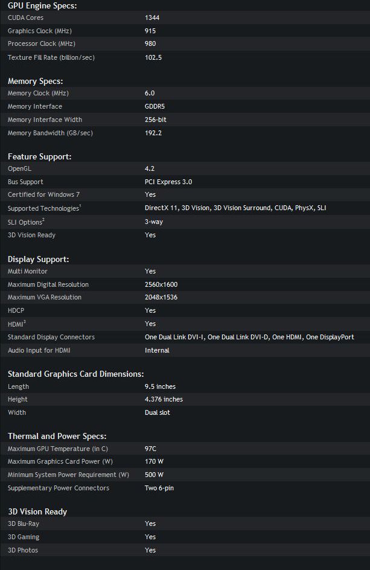Select the Texture Fill Rate value 102.5
The height and width of the screenshot is (570, 370).
point(153,57)
